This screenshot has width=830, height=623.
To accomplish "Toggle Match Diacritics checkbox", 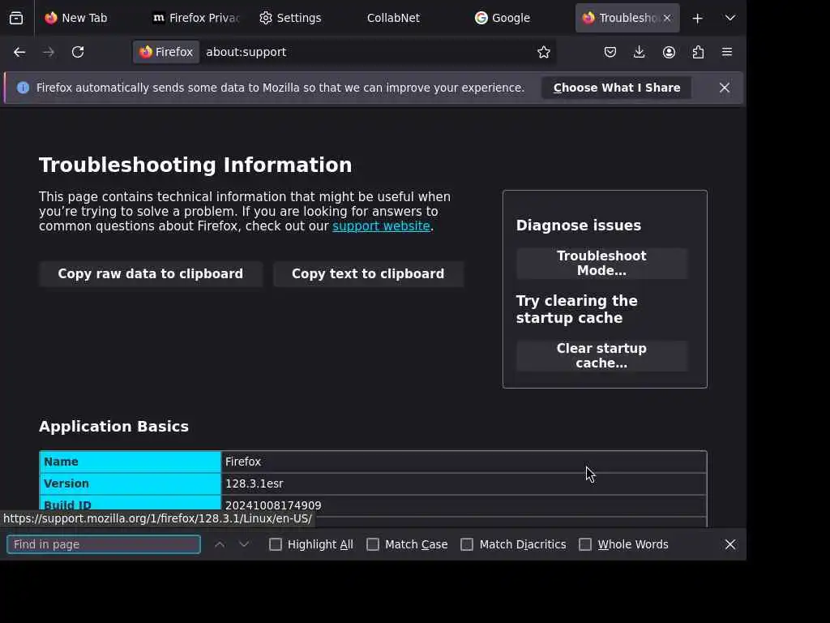I will (467, 544).
